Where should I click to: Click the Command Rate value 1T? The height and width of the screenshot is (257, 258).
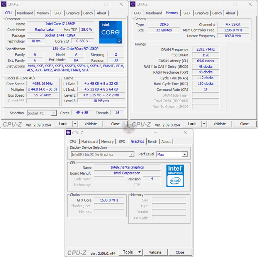tap(206, 89)
